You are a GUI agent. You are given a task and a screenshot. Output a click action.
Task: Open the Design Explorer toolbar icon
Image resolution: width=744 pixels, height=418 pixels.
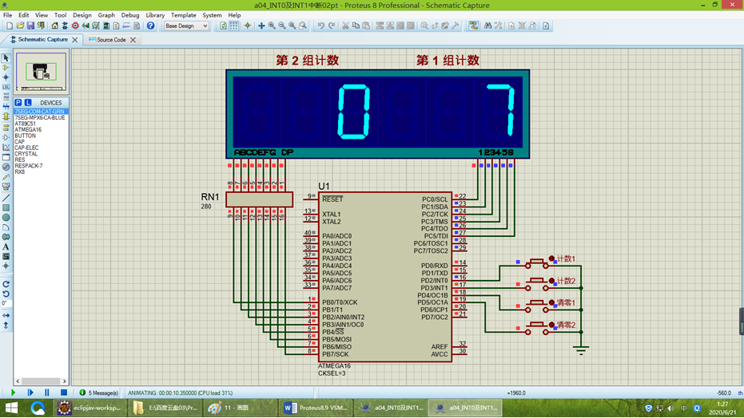(x=105, y=26)
